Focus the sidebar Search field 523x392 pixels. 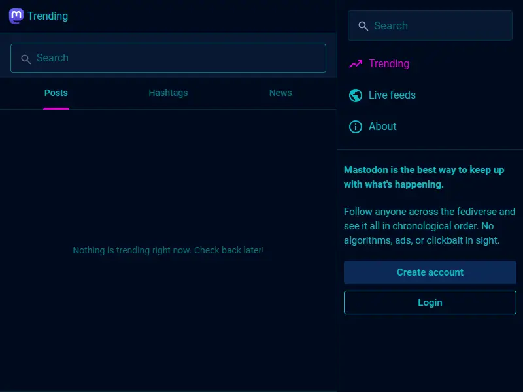[430, 25]
